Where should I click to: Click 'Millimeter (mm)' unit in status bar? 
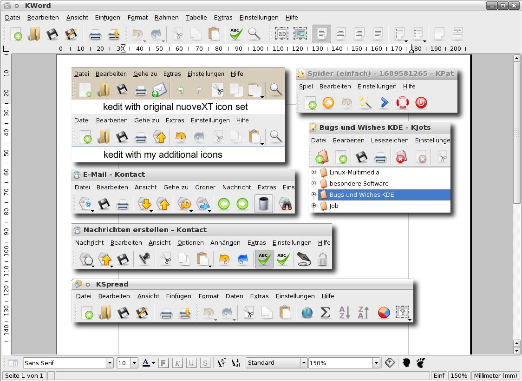coord(496,376)
